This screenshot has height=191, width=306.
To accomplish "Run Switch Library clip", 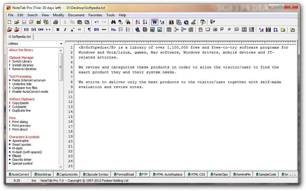I will [22, 61].
